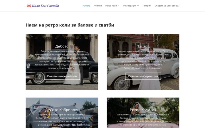The height and width of the screenshot is (128, 205).
Task: Open the Розов Кадилак card title
Action: tap(143, 110)
